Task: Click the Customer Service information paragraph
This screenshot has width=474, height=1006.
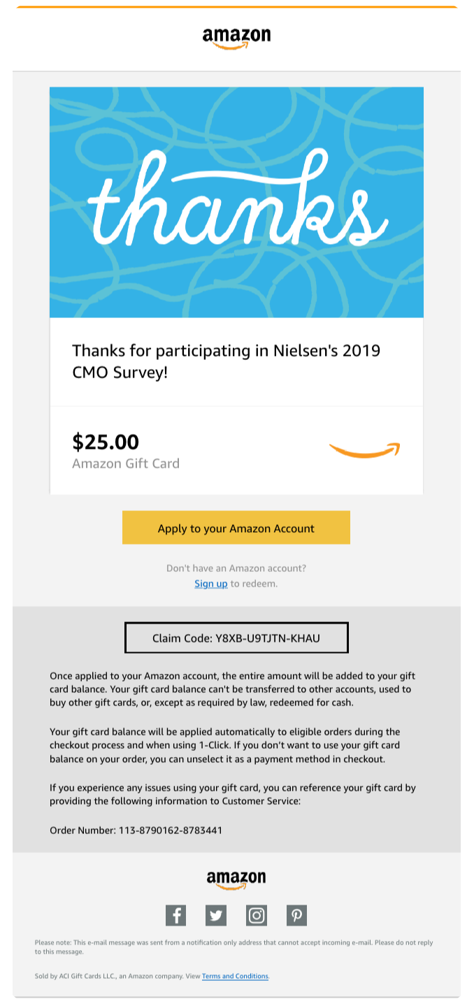Action: pyautogui.click(x=233, y=794)
